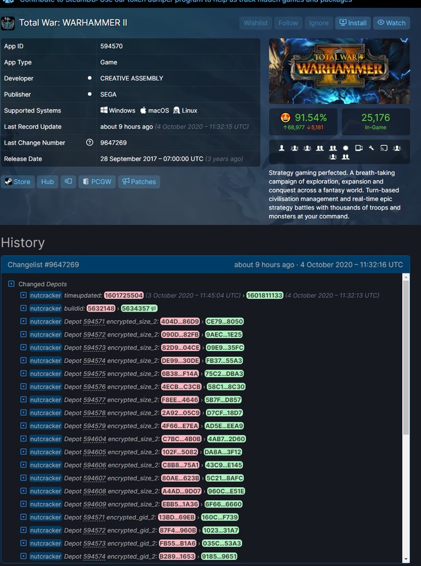Open Depot 594609 link
Viewport: 421px width, 566px height.
coord(95,504)
